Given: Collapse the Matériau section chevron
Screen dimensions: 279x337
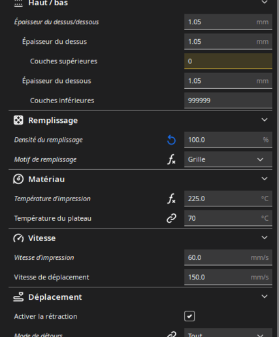Looking at the screenshot, I should pyautogui.click(x=265, y=179).
